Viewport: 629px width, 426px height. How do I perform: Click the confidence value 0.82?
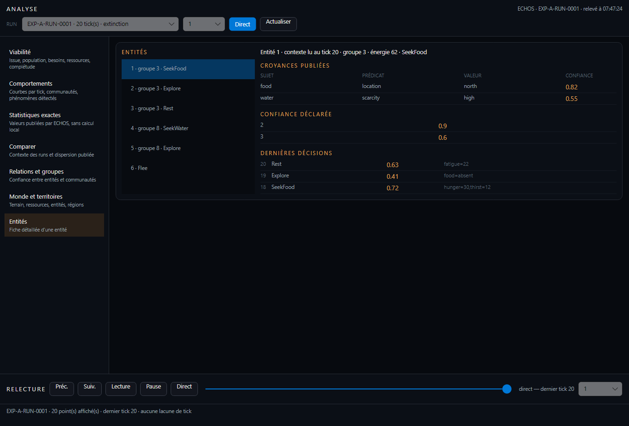point(572,87)
